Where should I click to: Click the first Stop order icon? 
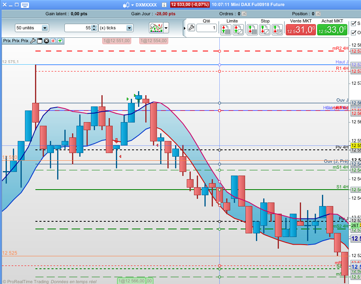click(252, 30)
